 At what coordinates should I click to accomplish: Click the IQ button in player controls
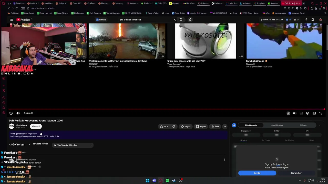[288, 113]
